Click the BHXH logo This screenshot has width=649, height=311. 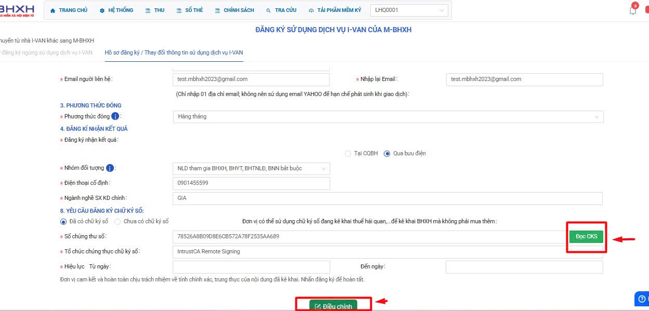[18, 10]
